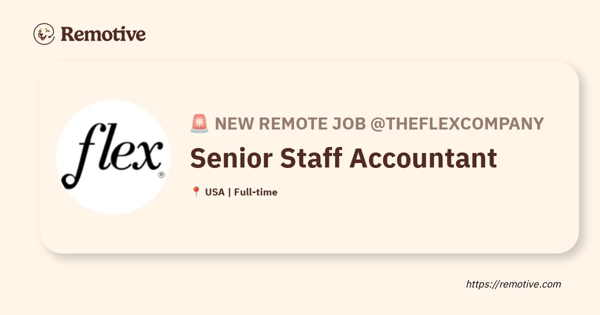Click the word Senior in the title
The image size is (600, 315).
[230, 158]
